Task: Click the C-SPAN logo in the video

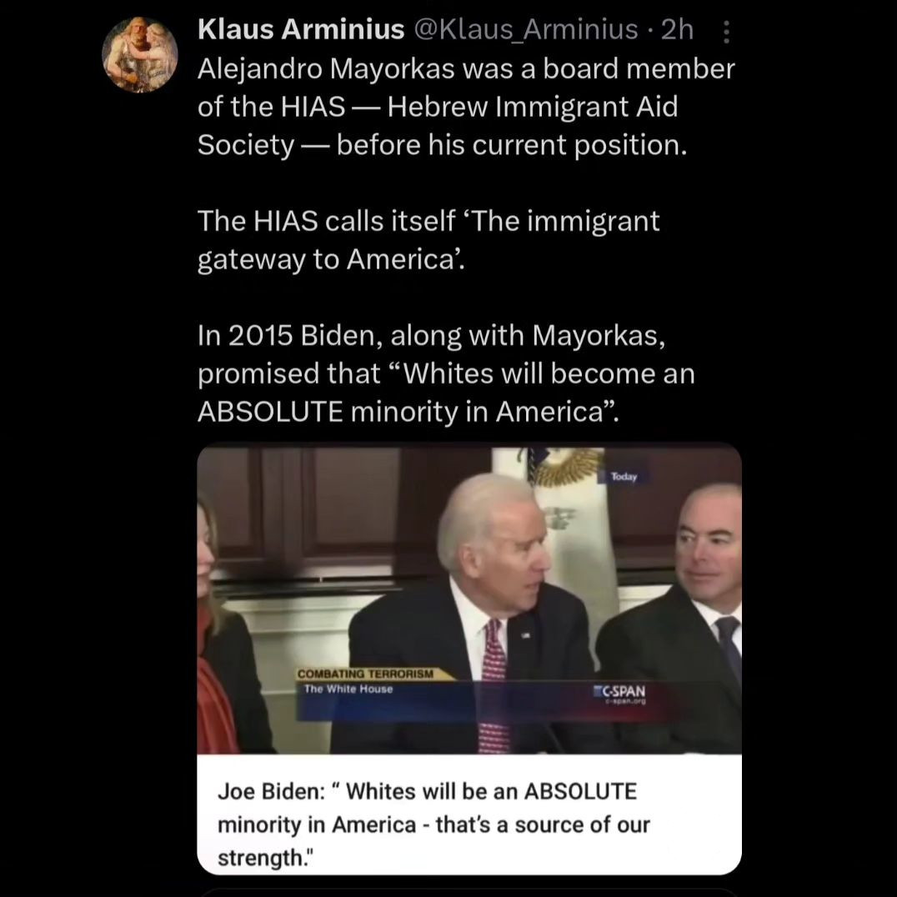Action: pos(620,690)
